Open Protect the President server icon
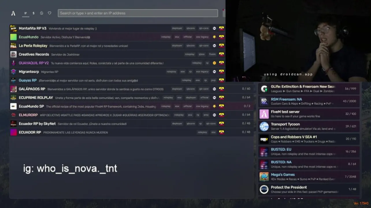371x208 pixels. click(264, 189)
